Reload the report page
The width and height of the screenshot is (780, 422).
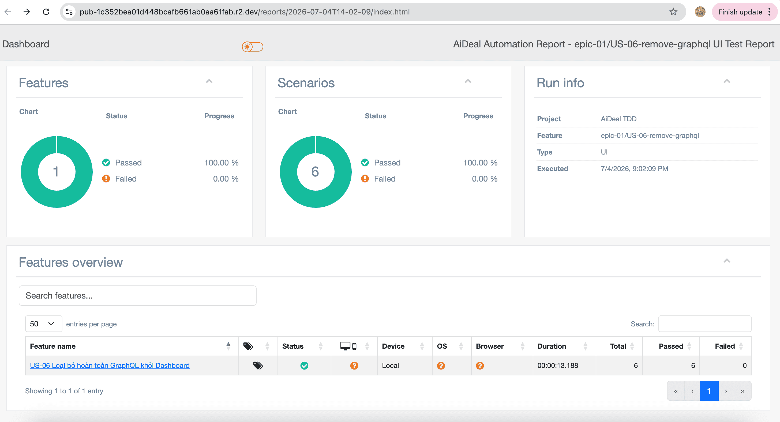46,12
